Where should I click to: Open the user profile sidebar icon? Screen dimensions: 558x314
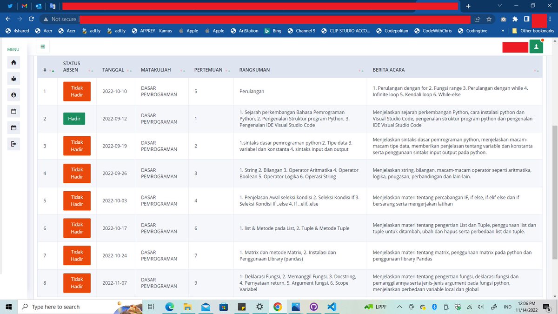[13, 95]
